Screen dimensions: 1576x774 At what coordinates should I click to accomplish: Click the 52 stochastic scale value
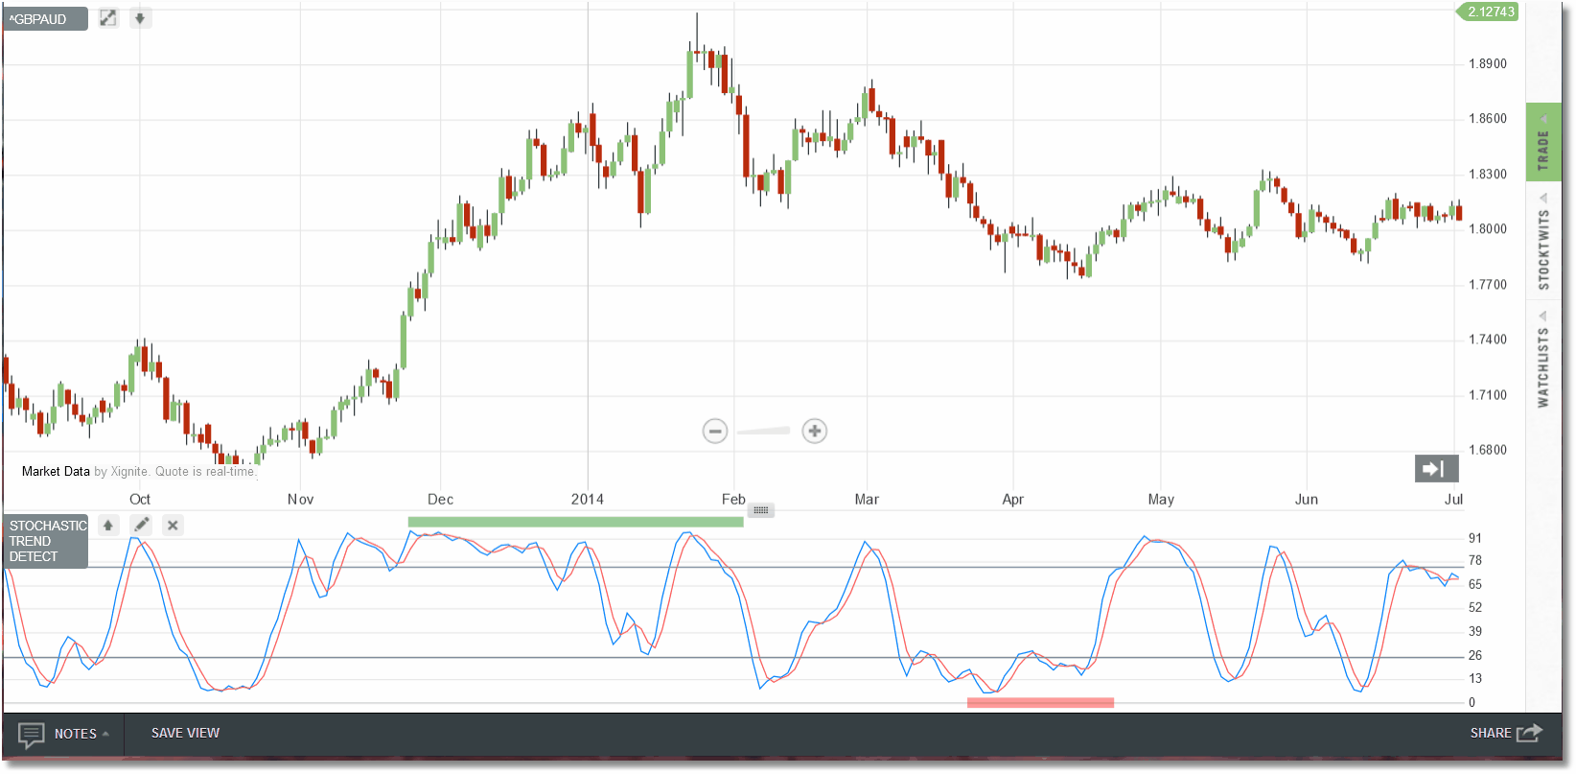(x=1475, y=608)
